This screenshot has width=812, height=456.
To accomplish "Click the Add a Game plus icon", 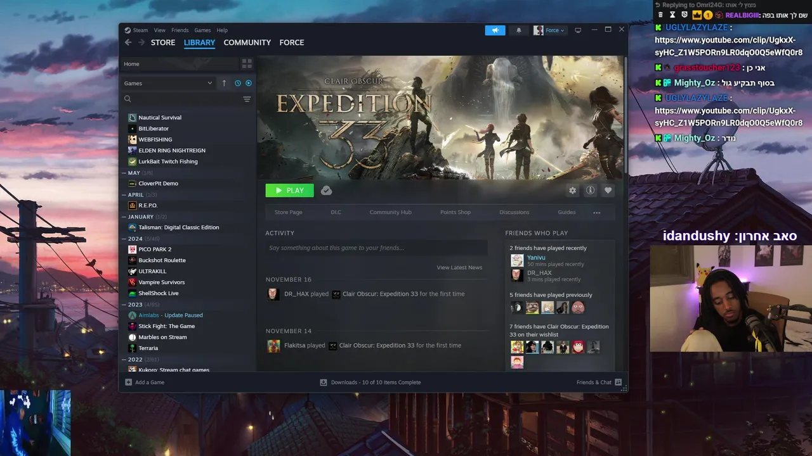I will pos(129,382).
